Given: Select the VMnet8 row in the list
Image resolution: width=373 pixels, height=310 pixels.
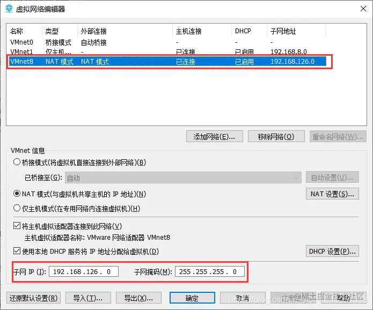Looking at the screenshot, I should pyautogui.click(x=167, y=62).
